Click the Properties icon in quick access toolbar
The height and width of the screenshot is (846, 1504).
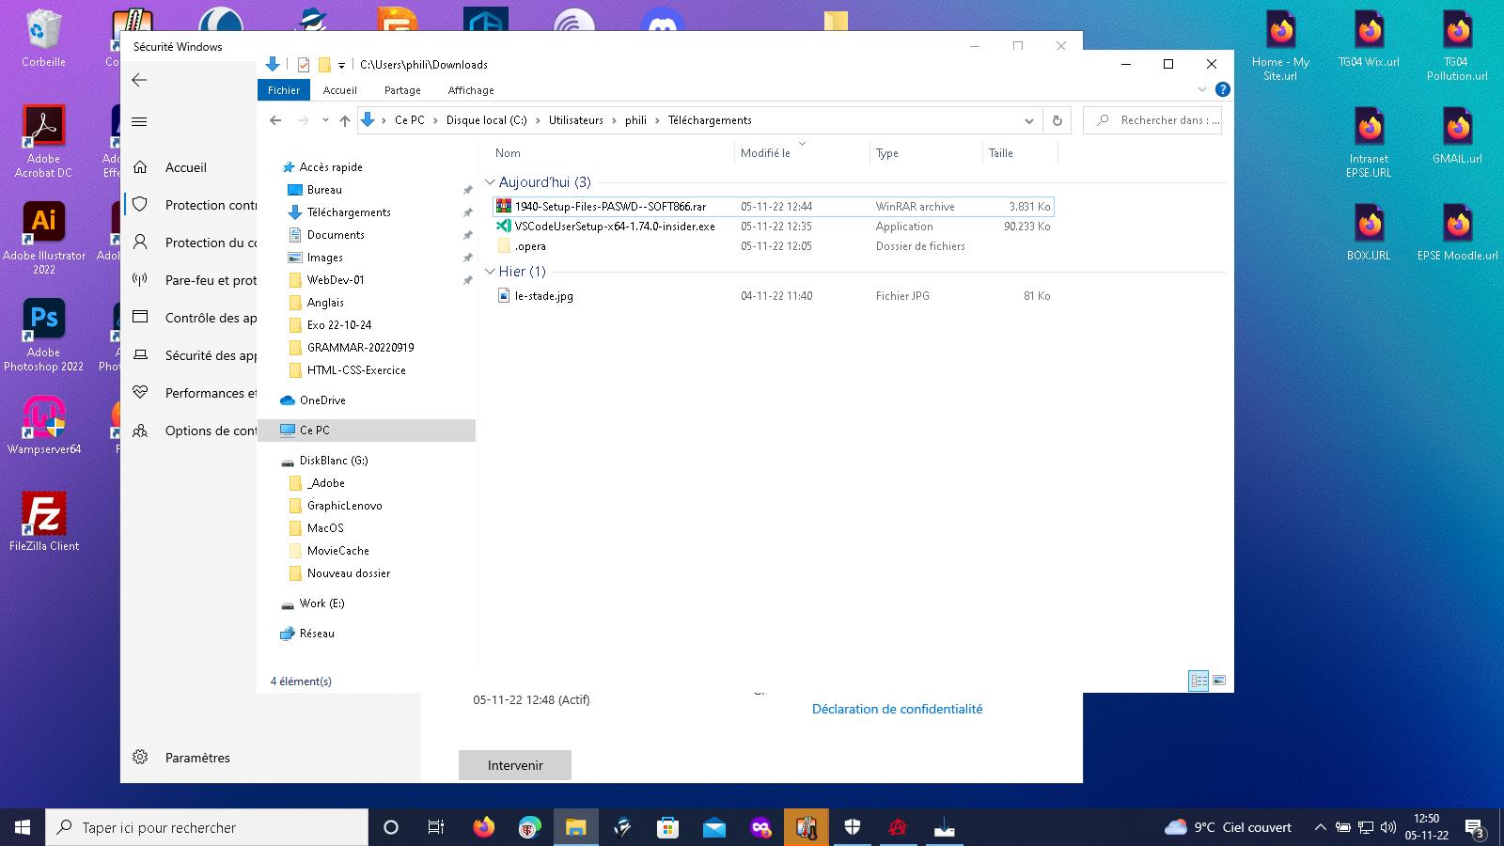pos(304,65)
